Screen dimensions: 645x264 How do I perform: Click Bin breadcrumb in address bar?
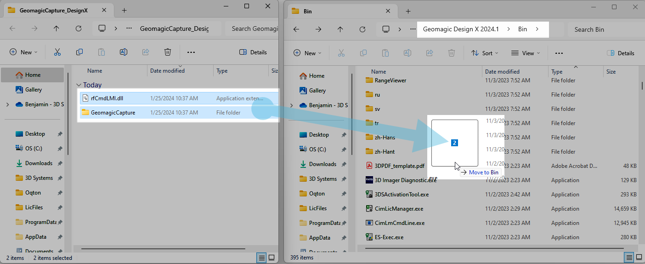coord(522,29)
